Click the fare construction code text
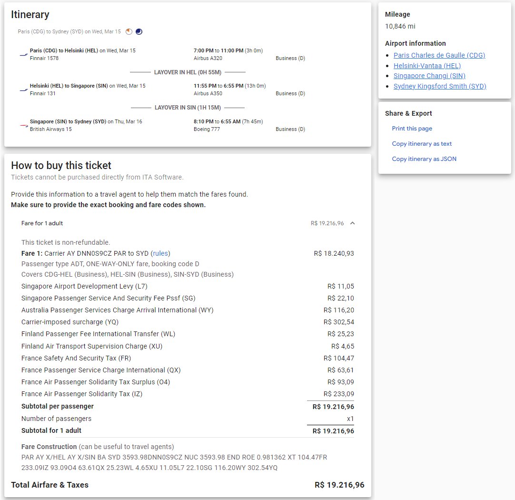The height and width of the screenshot is (500, 515). [174, 462]
